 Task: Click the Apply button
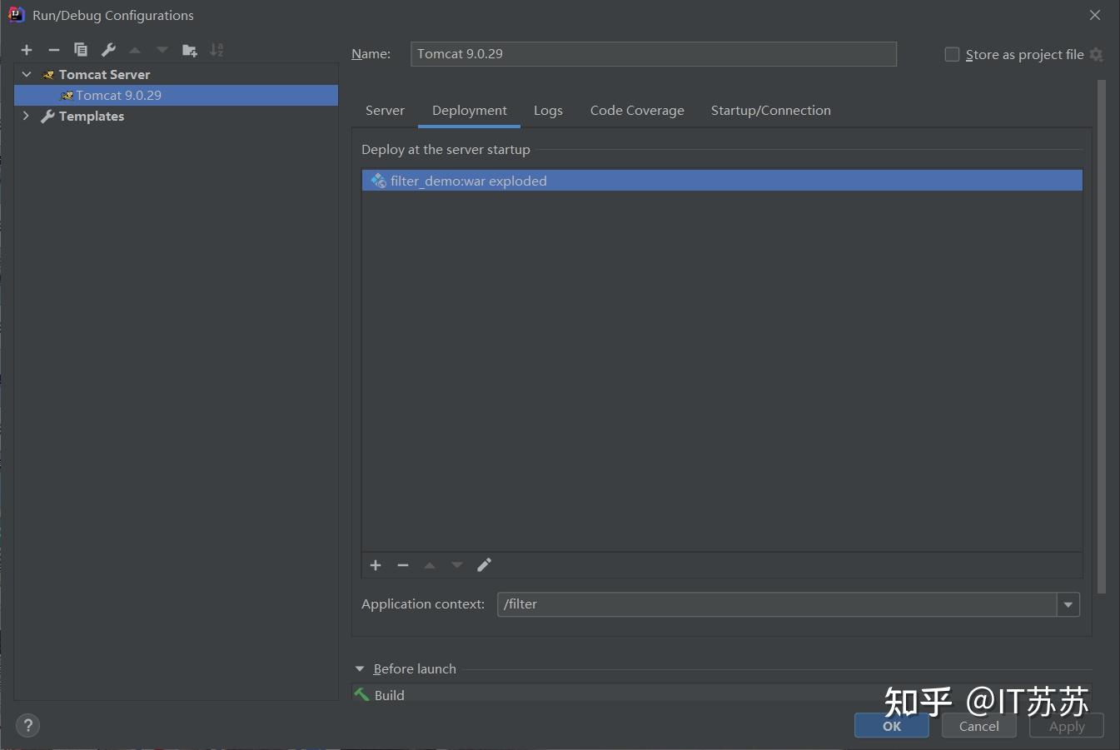1067,726
